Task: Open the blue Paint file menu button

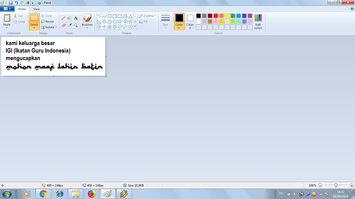Action: (x=7, y=9)
